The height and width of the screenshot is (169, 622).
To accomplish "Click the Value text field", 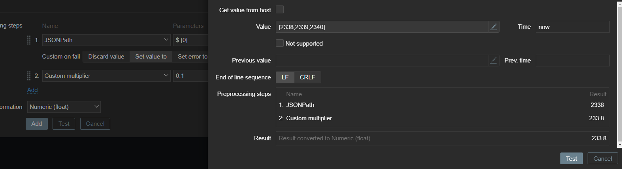I will 381,27.
